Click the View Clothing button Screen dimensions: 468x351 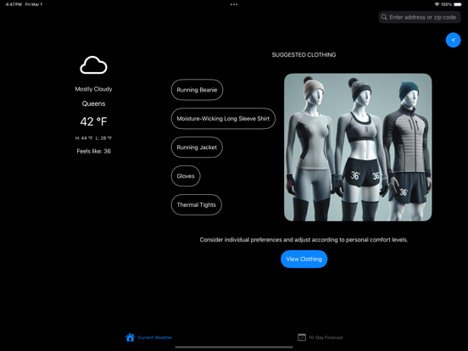pyautogui.click(x=304, y=259)
